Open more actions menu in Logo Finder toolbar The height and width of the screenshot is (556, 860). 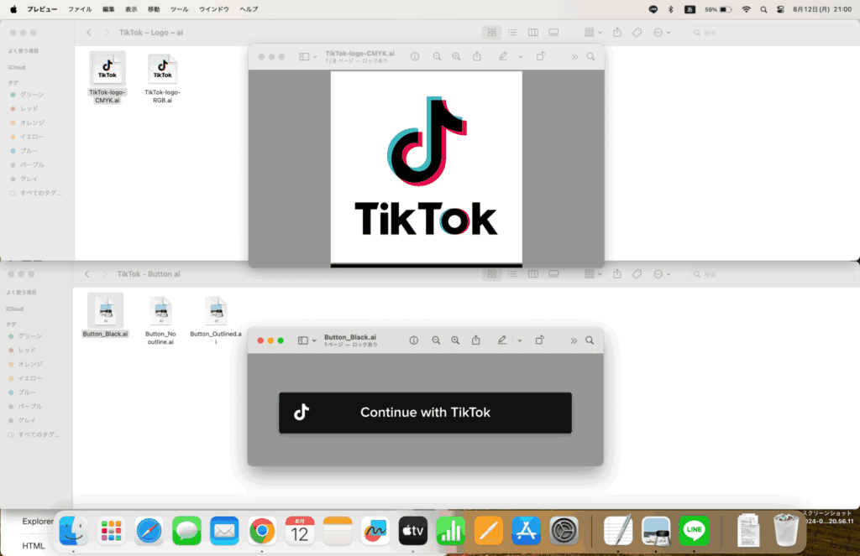tap(662, 33)
